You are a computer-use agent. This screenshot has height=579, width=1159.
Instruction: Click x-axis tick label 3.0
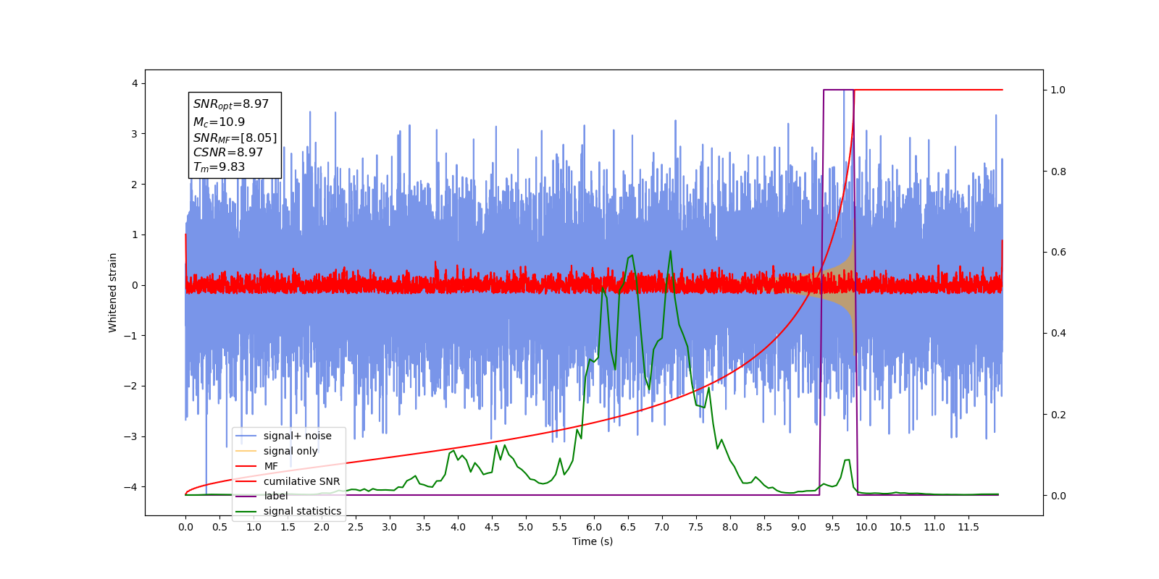[x=390, y=527]
